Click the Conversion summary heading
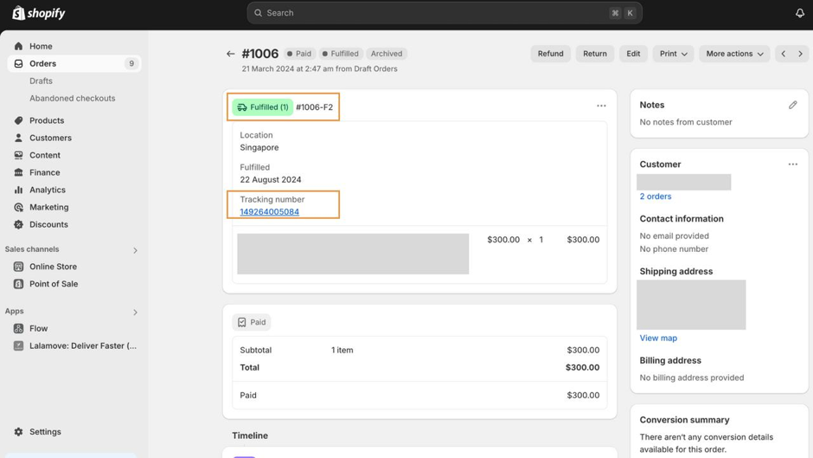This screenshot has width=813, height=458. pos(684,420)
